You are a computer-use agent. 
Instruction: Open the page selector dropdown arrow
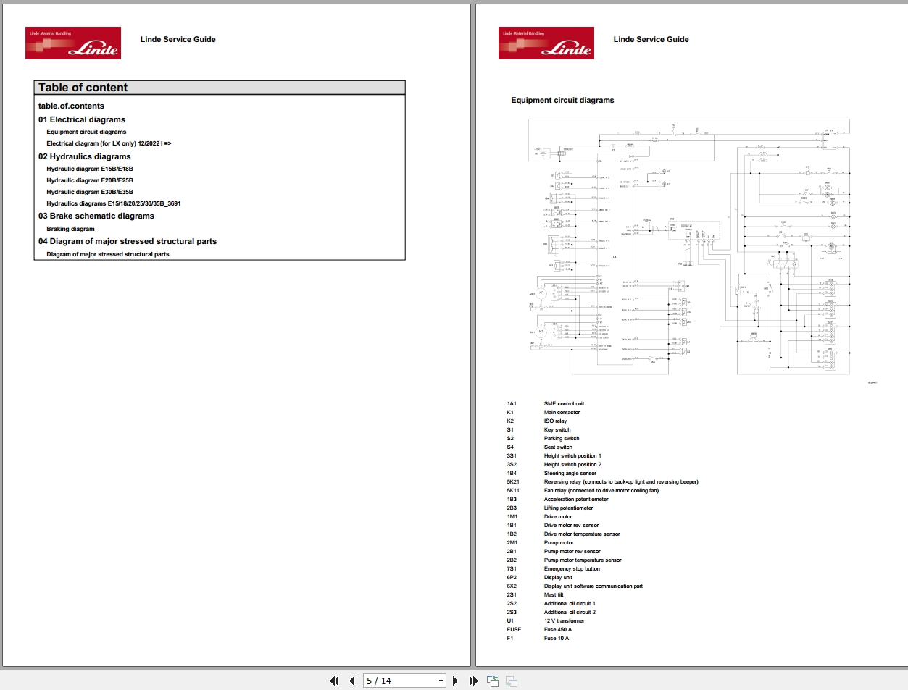441,681
